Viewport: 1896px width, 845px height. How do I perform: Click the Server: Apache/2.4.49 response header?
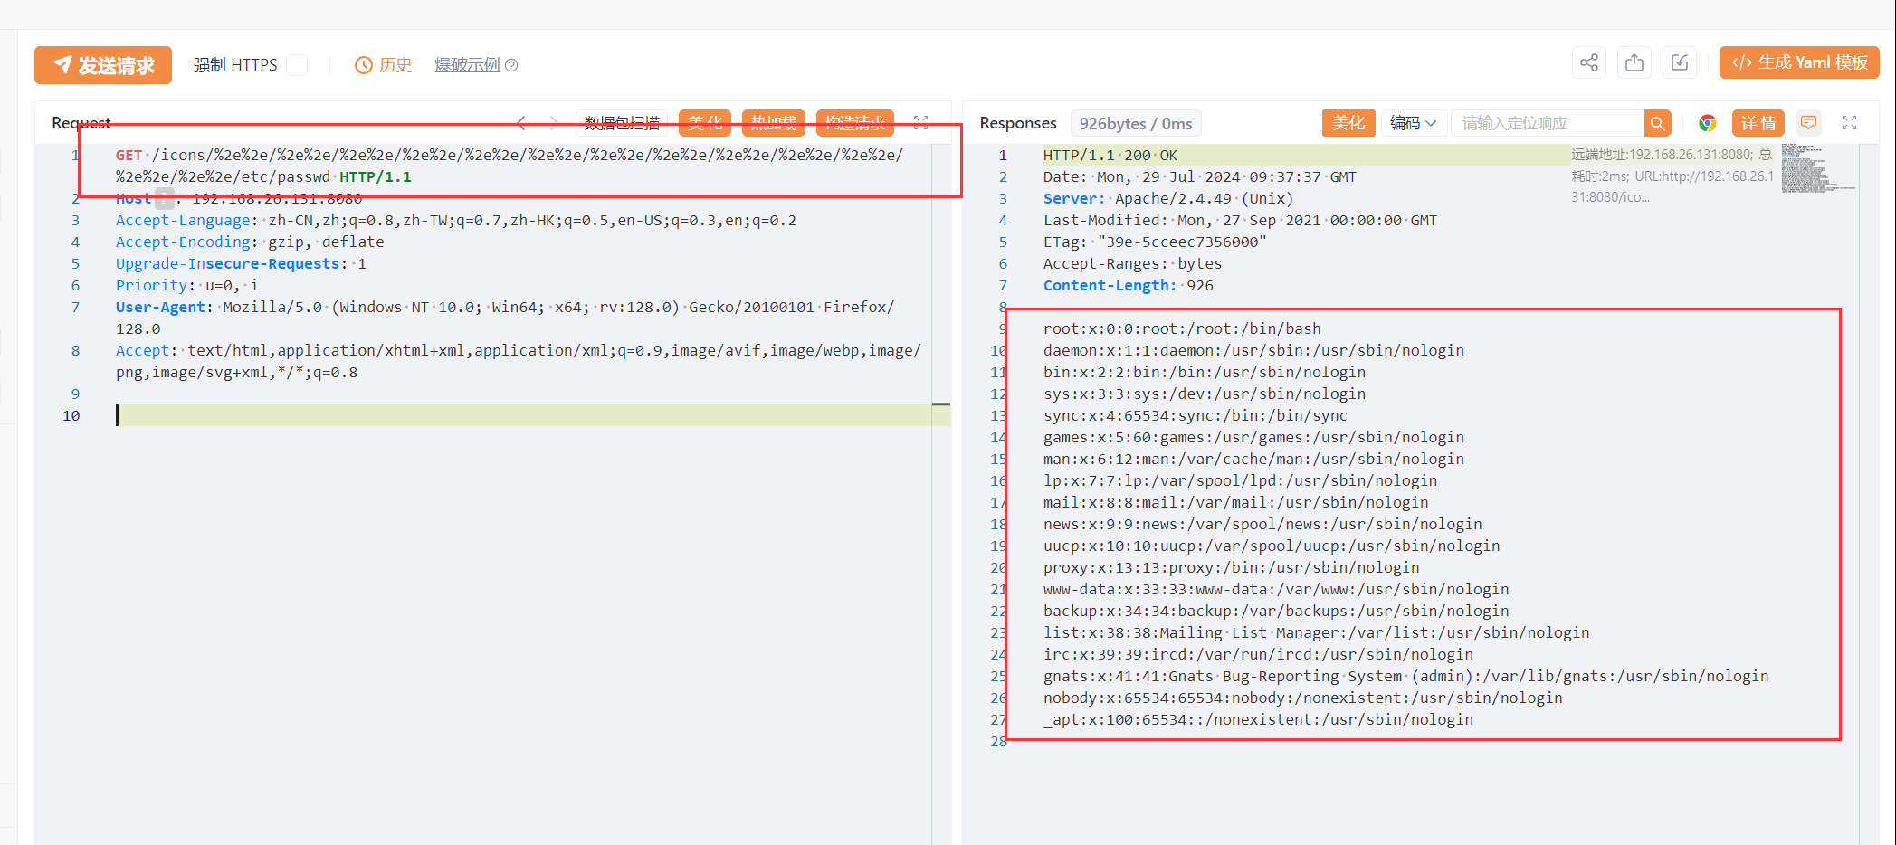pyautogui.click(x=1168, y=198)
